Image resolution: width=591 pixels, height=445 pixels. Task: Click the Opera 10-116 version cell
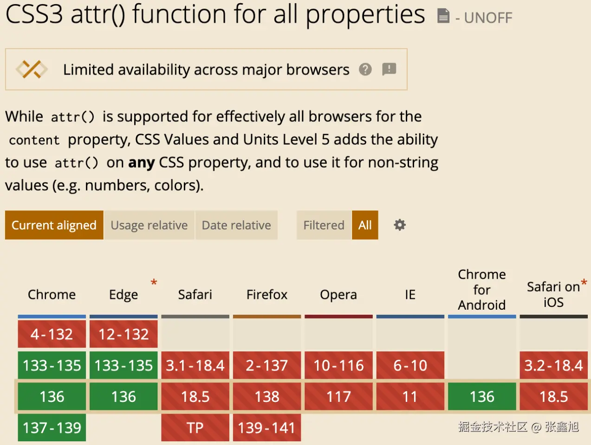[x=338, y=365]
